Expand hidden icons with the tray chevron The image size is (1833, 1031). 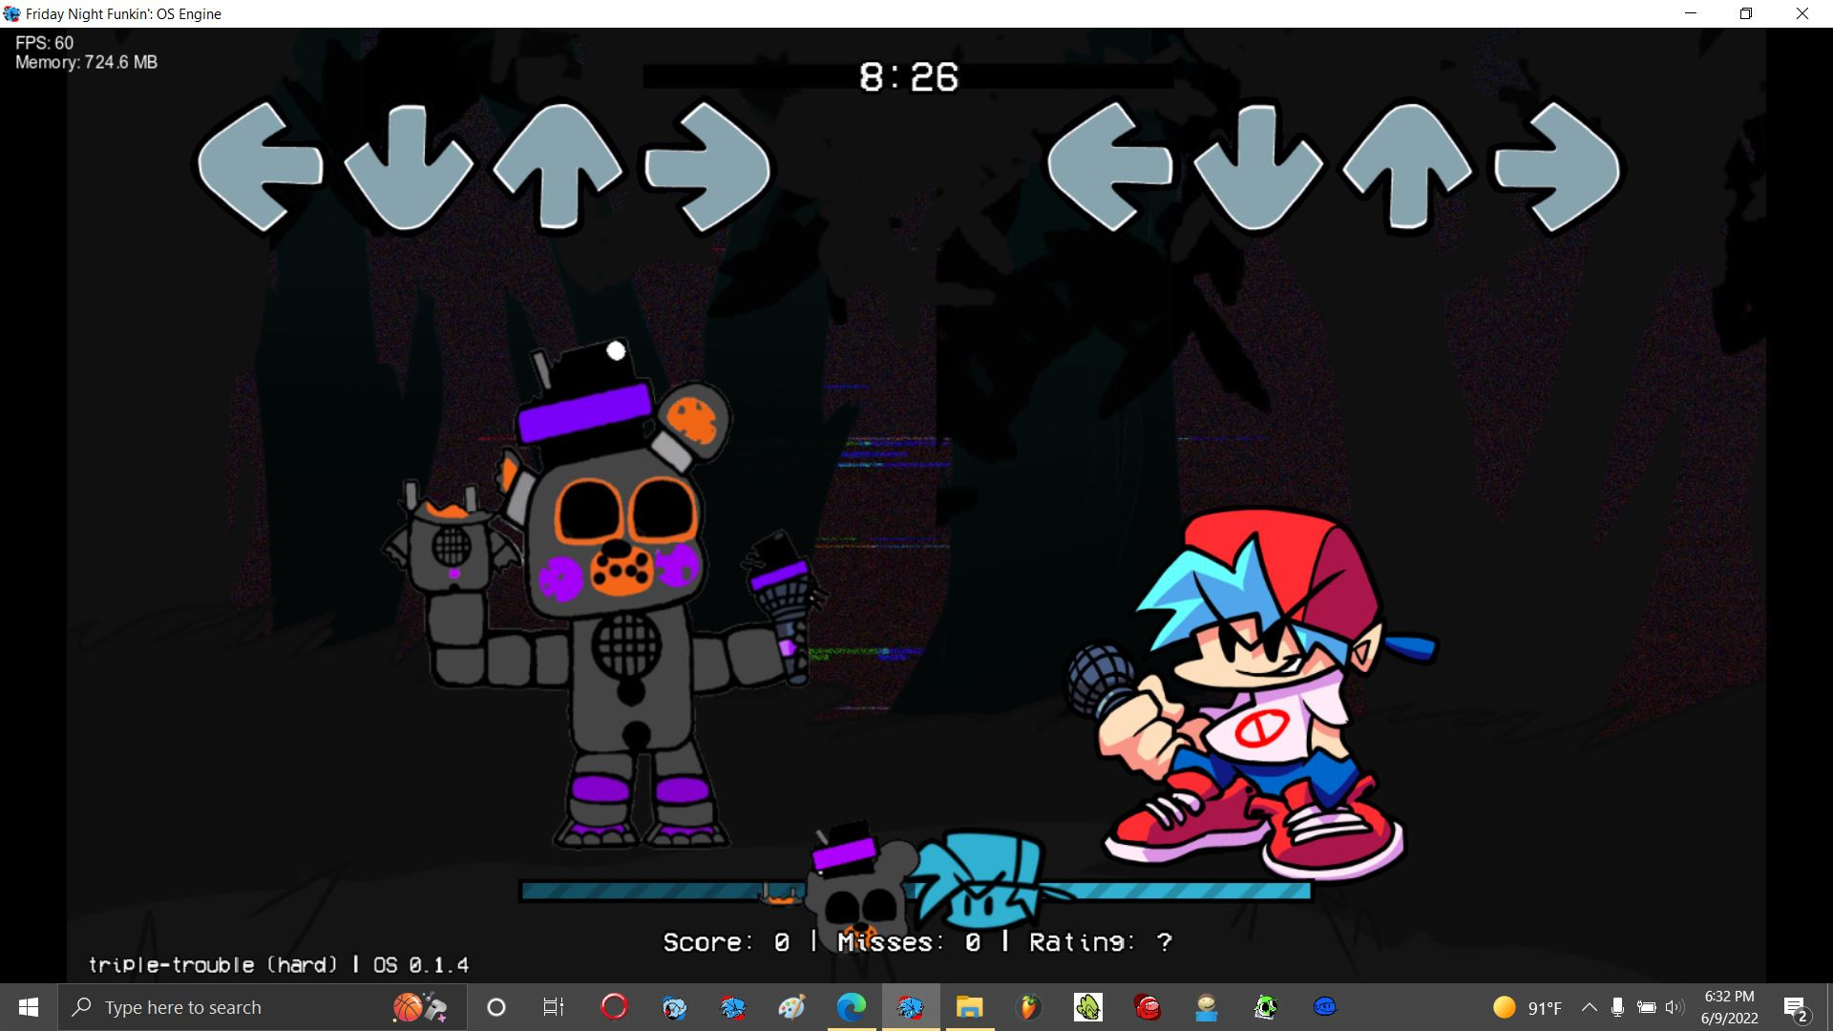[1590, 1007]
